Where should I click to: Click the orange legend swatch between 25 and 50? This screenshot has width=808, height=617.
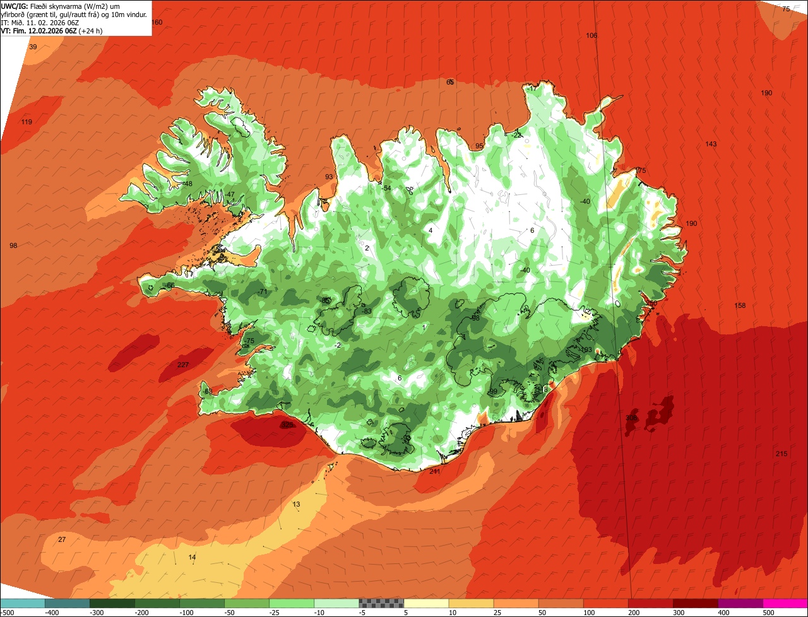[516, 603]
